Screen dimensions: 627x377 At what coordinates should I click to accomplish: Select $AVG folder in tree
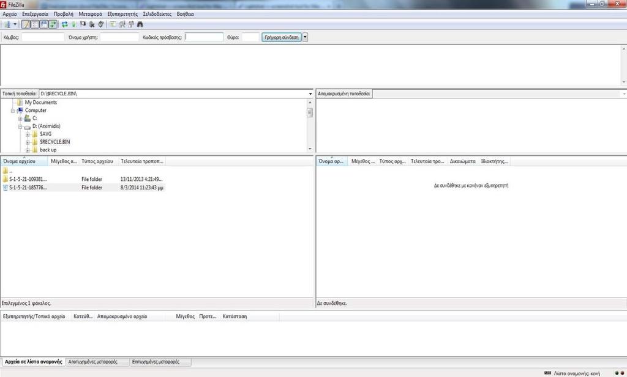(x=45, y=134)
